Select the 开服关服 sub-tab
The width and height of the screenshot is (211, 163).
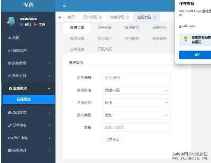pyautogui.click(x=105, y=49)
